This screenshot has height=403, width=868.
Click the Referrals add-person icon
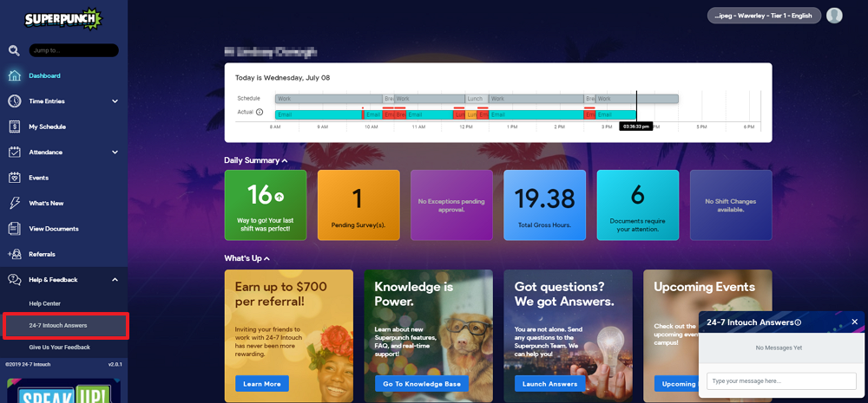tap(15, 254)
